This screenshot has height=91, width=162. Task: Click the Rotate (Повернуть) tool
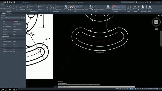pyautogui.click(x=30, y=6)
